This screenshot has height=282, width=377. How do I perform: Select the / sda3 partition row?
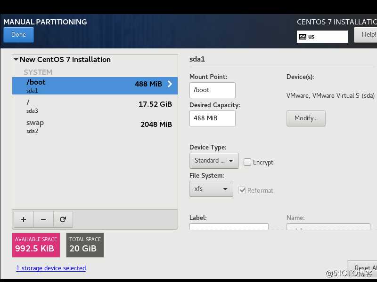95,106
